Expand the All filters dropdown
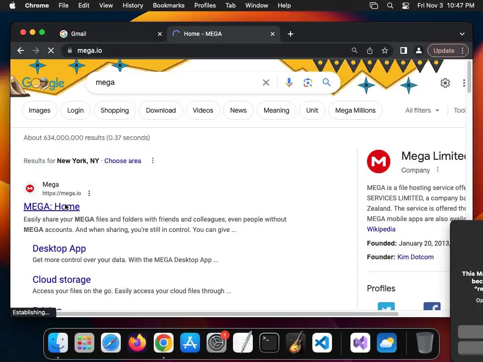 click(422, 110)
